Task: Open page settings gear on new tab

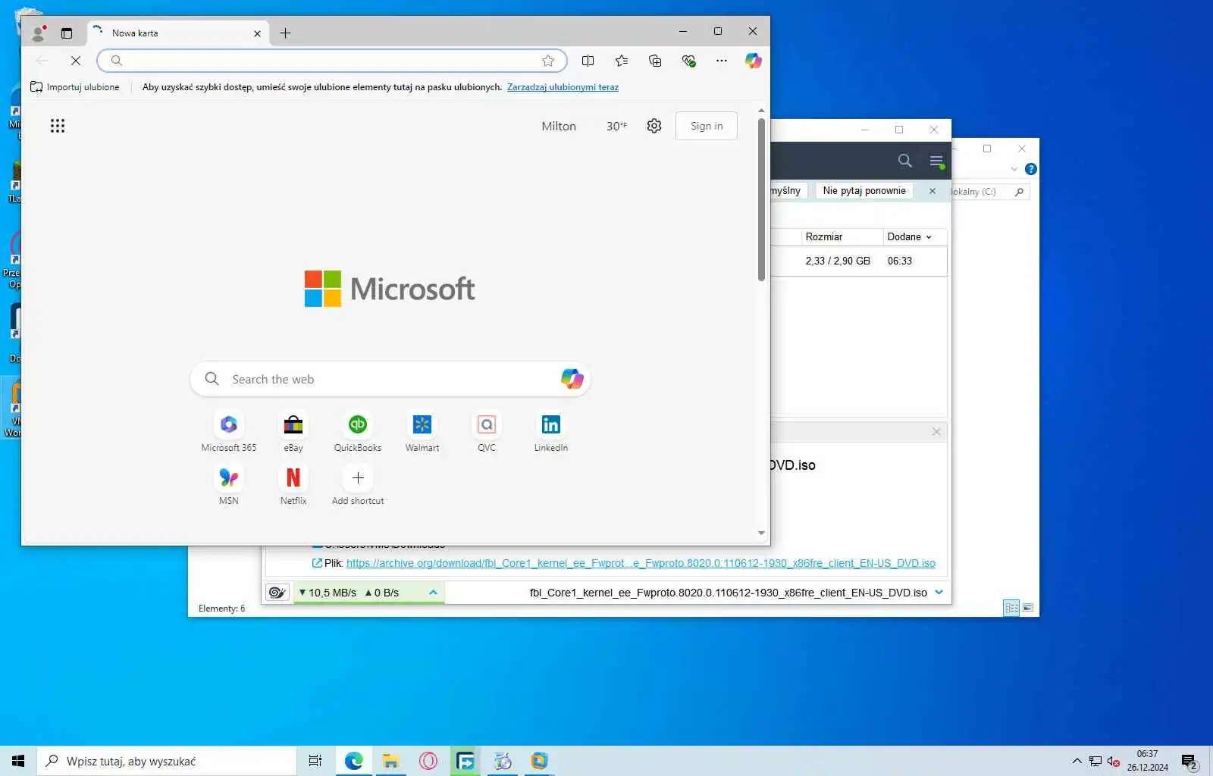Action: tap(654, 126)
